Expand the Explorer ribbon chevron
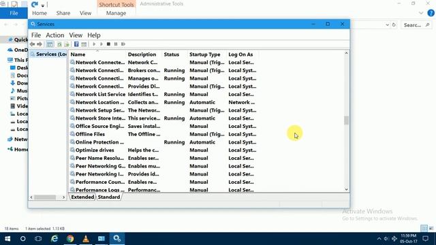Viewport: 436px width, 245px height. click(421, 13)
